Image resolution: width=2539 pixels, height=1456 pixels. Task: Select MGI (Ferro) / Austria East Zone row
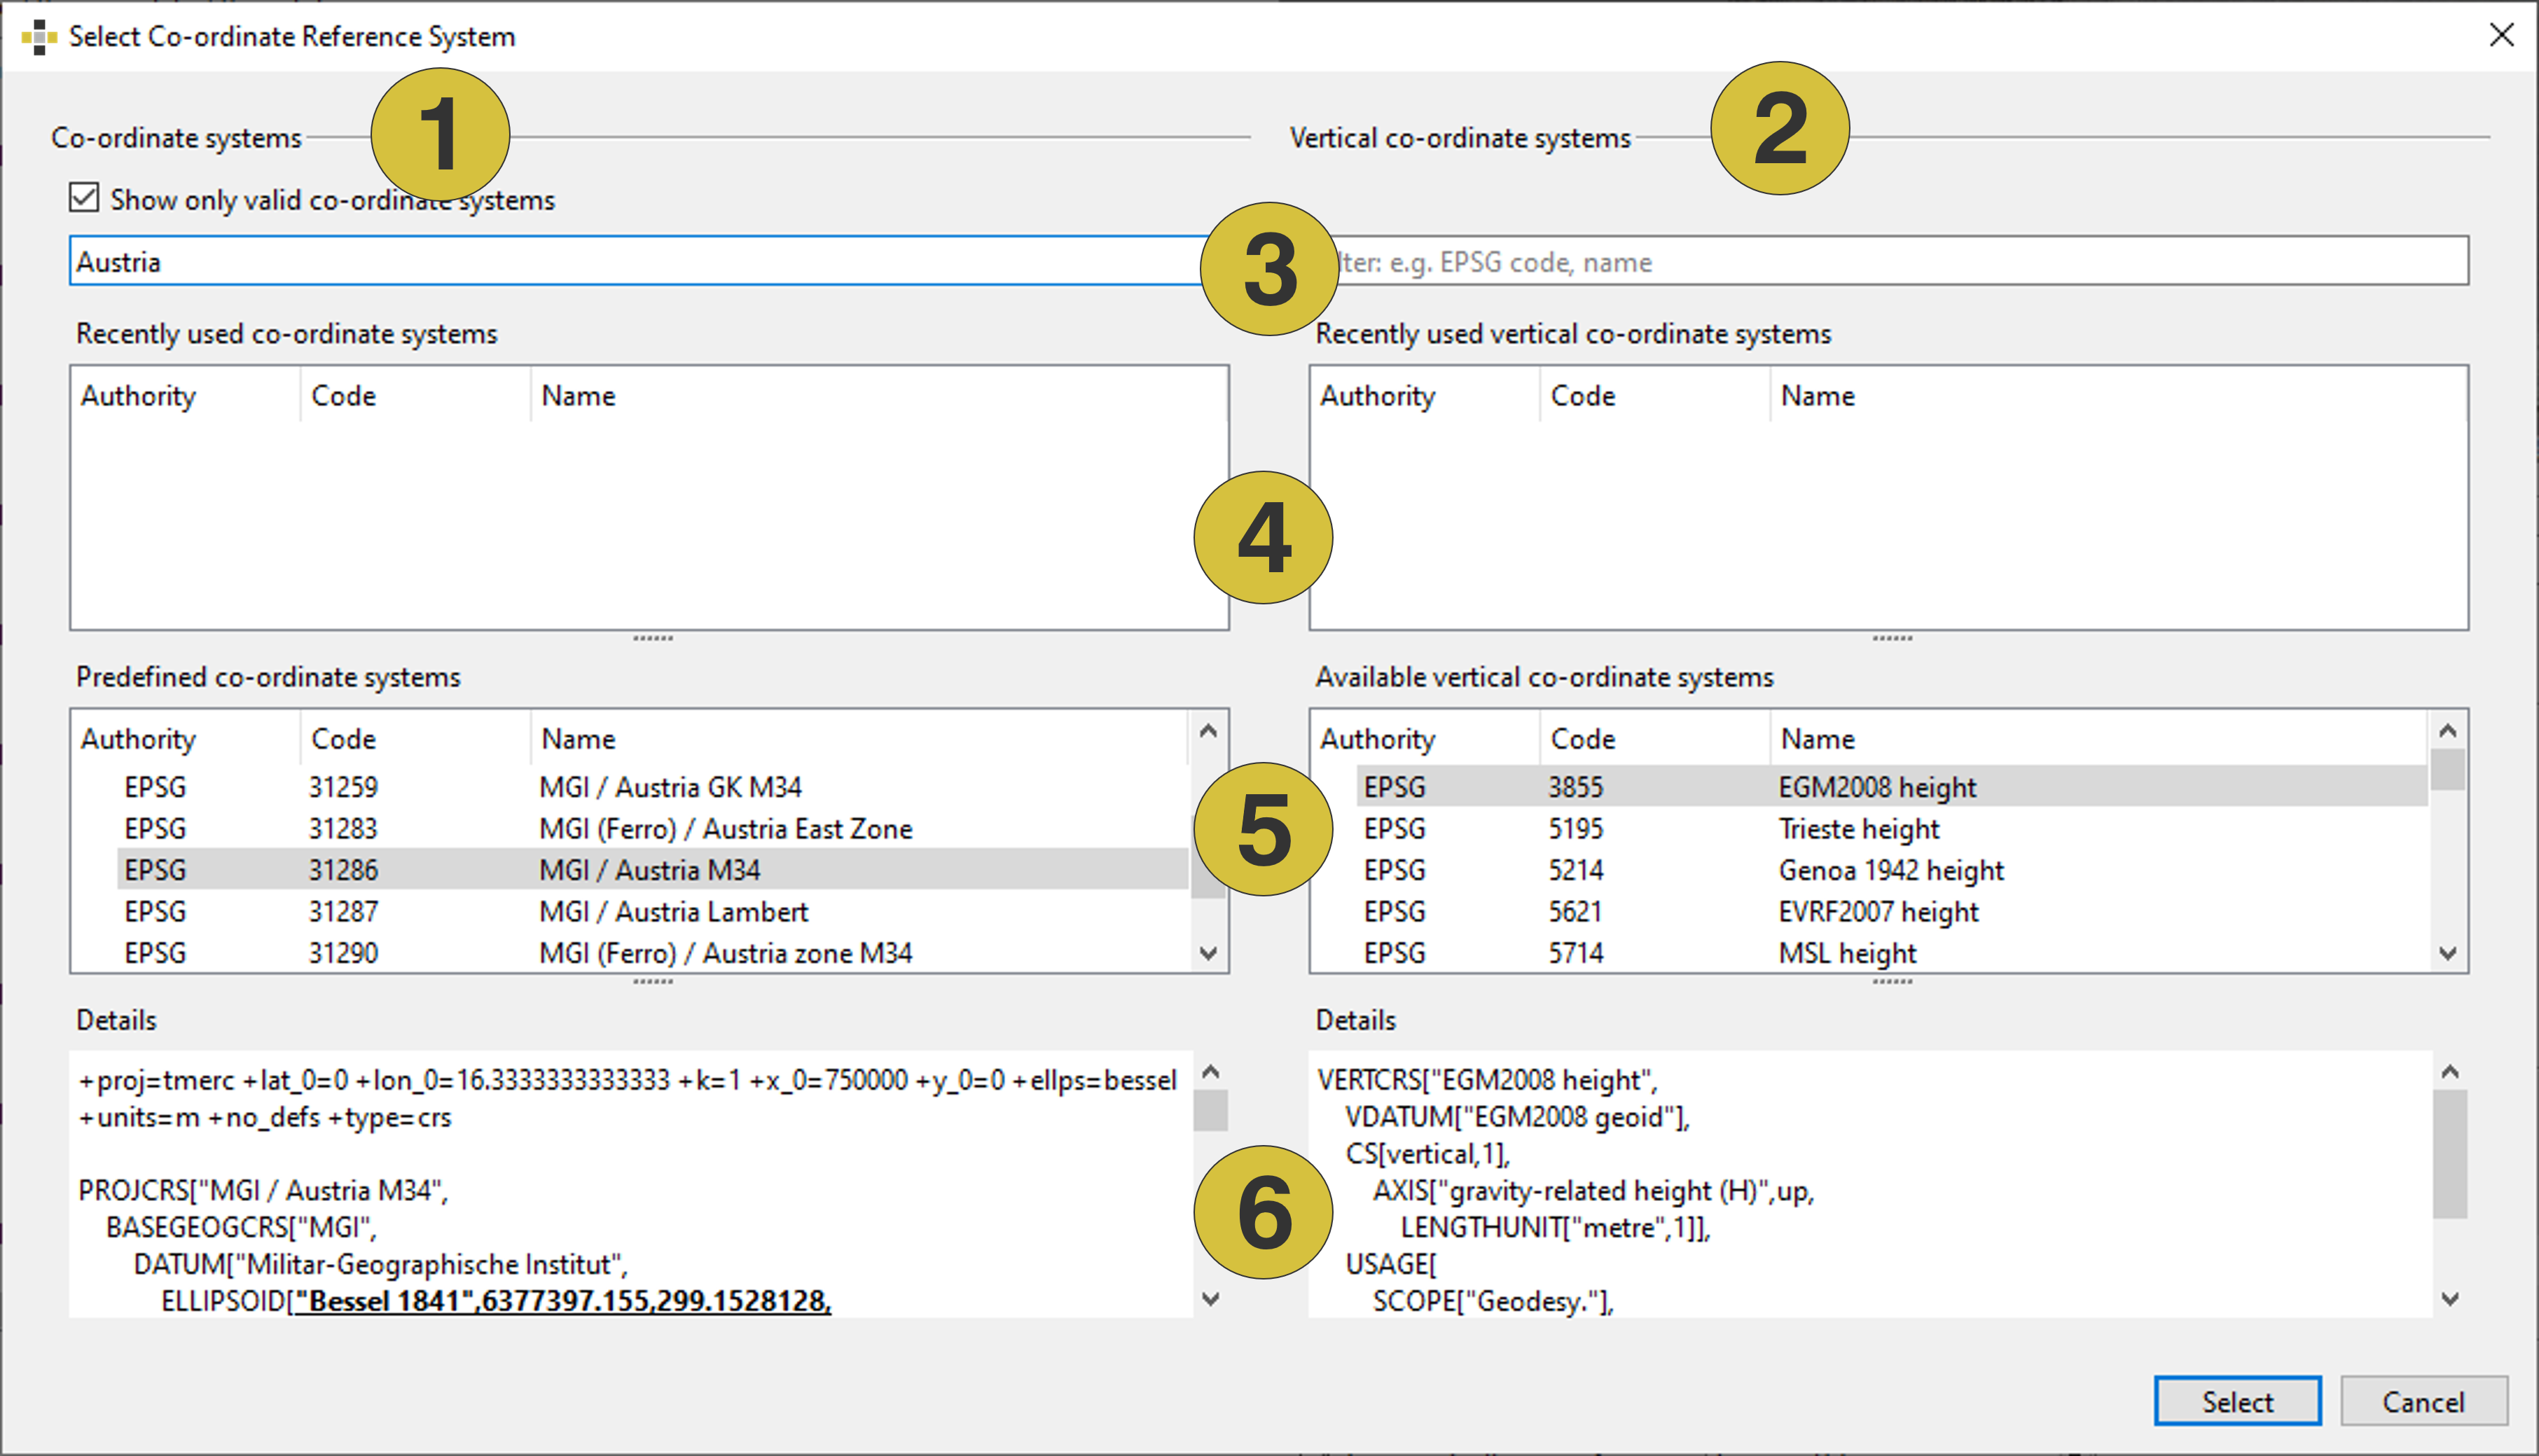[x=652, y=829]
